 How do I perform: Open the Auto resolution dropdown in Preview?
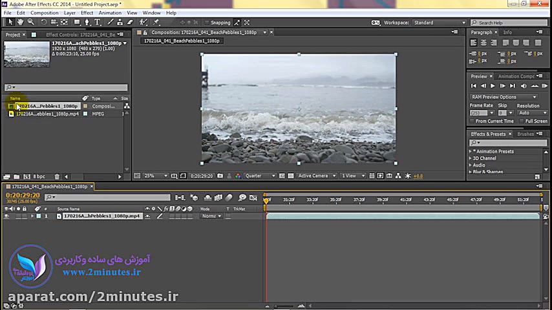coord(533,113)
